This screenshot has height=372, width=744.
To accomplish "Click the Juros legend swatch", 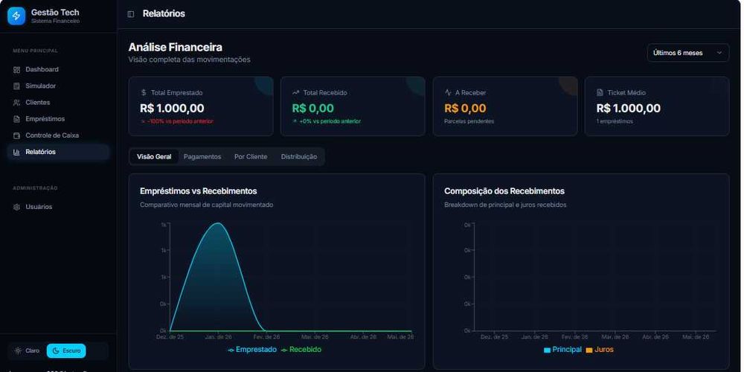I will pos(589,350).
